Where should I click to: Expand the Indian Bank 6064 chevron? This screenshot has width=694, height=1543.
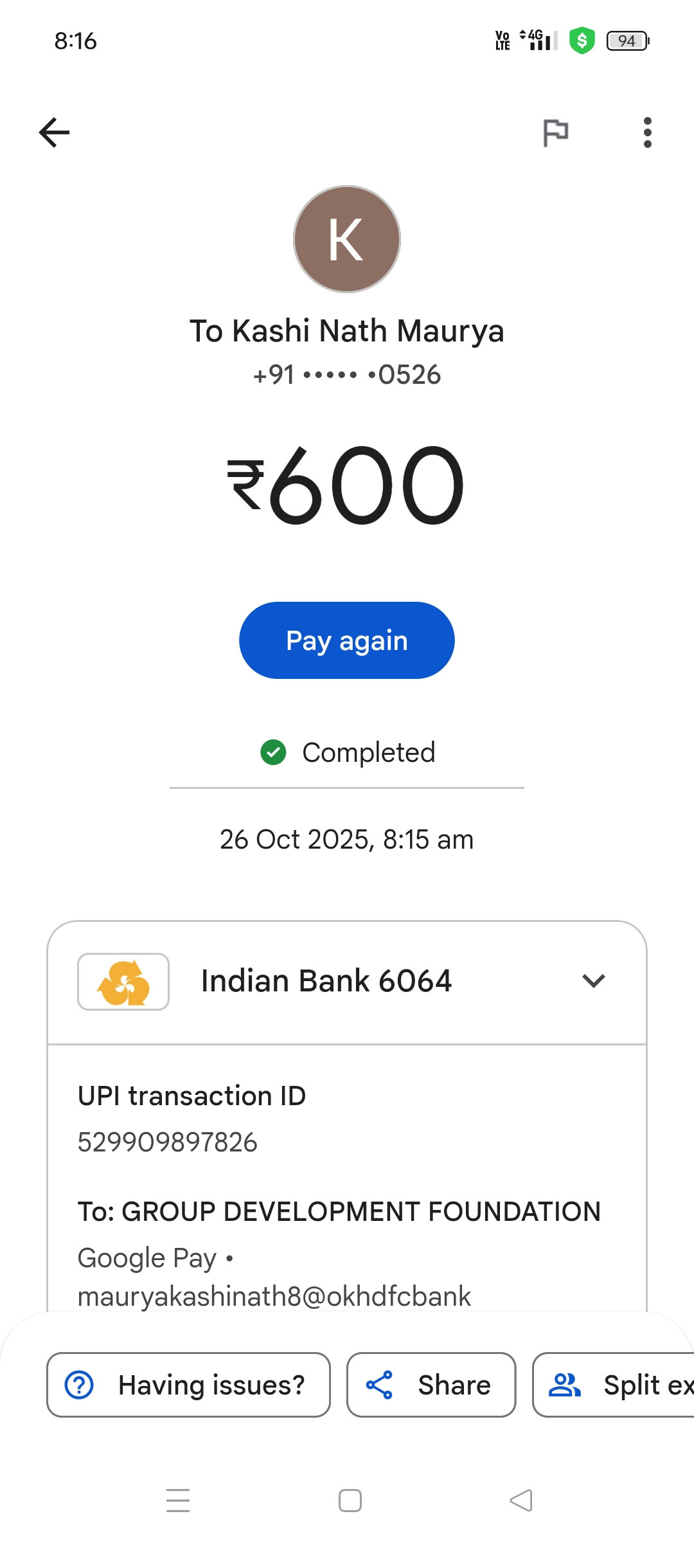[593, 981]
